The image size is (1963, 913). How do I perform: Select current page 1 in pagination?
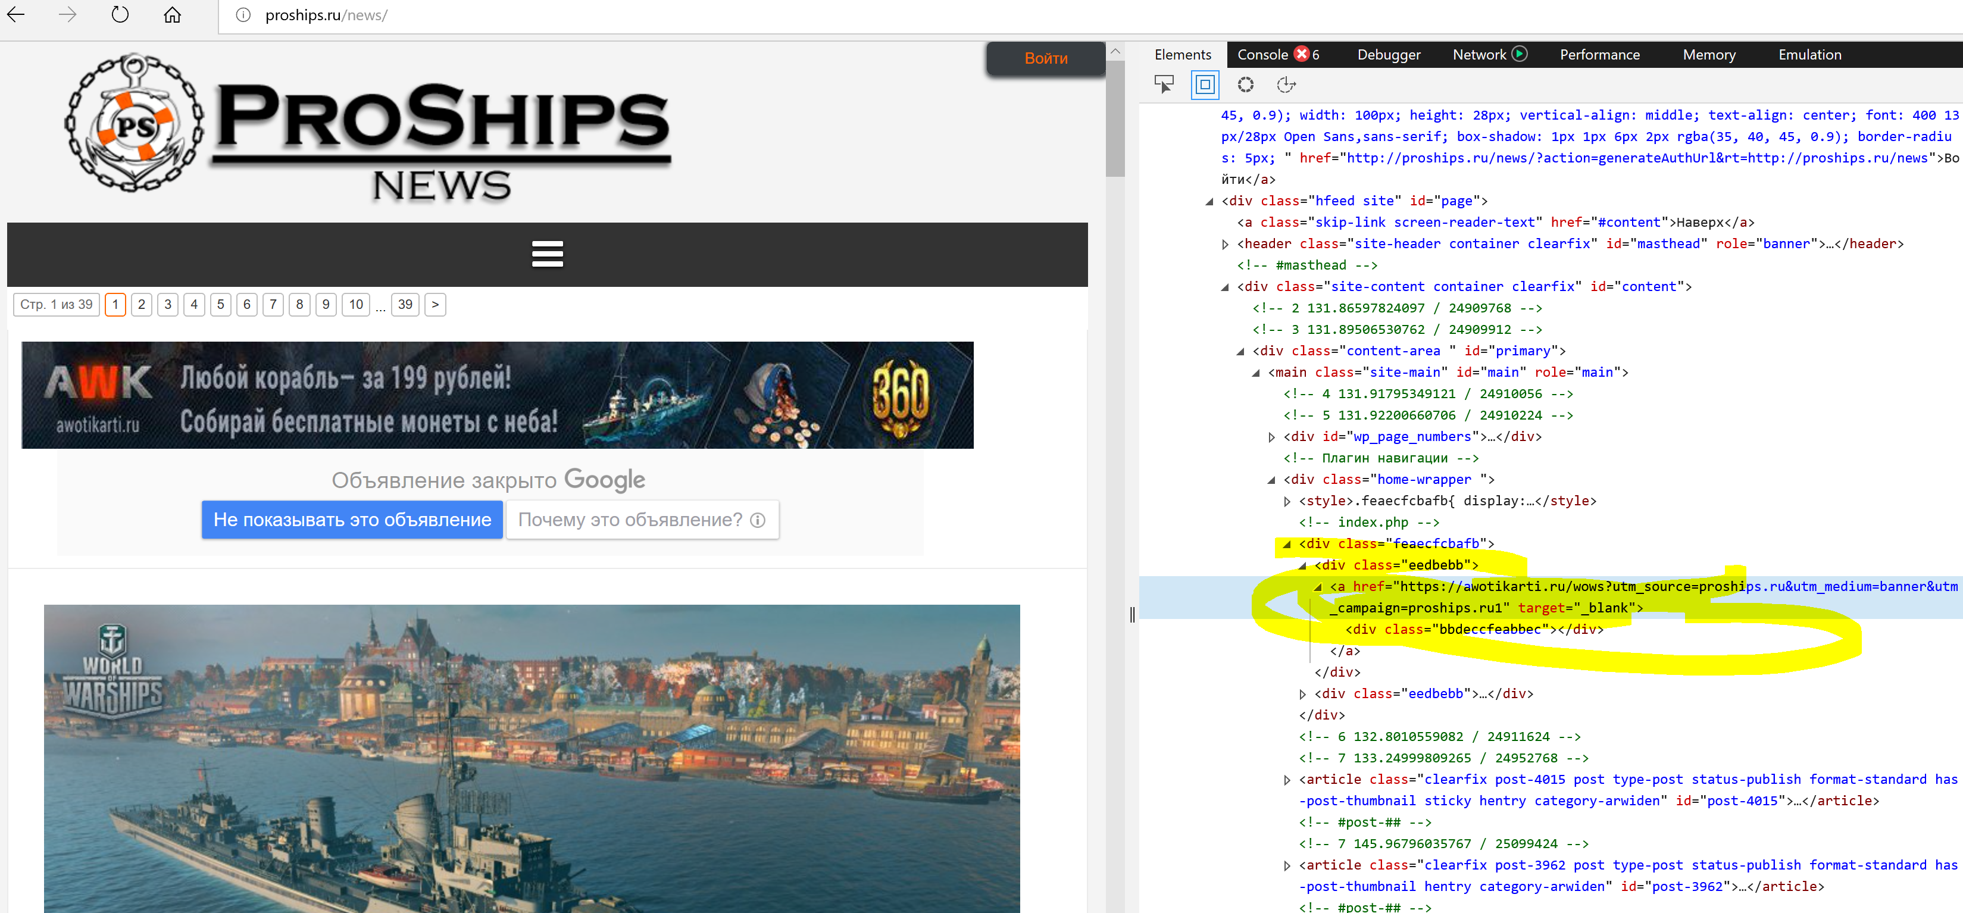coord(115,305)
